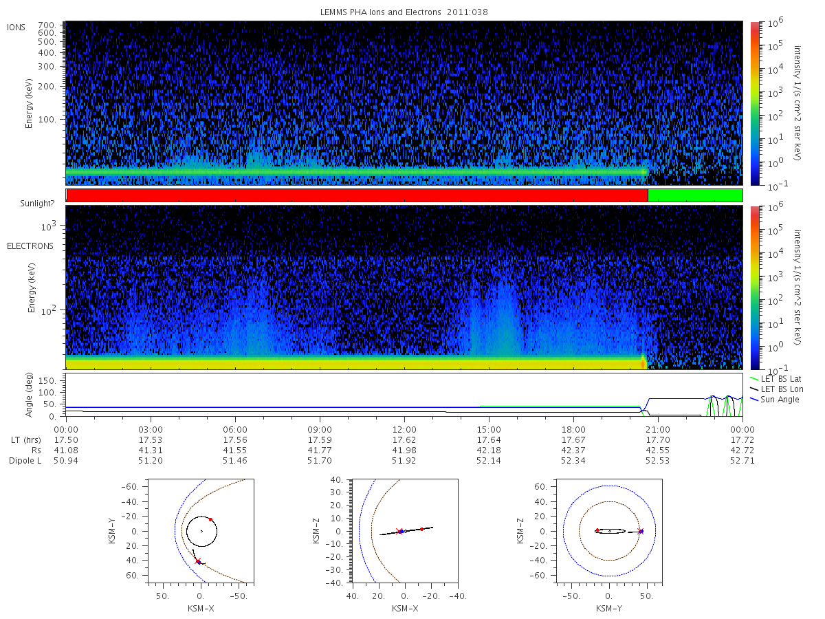Click the red dot on orbit in KSM-X/KSM-Y plot
Viewport: 825px width, 619px height.
click(x=210, y=519)
